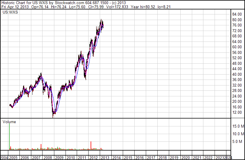245x160 pixels.
Task: Click the 2011 year label on time axis
Action: click(x=82, y=158)
